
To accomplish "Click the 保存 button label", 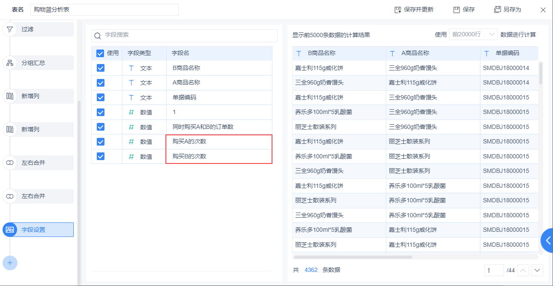I will (x=469, y=10).
